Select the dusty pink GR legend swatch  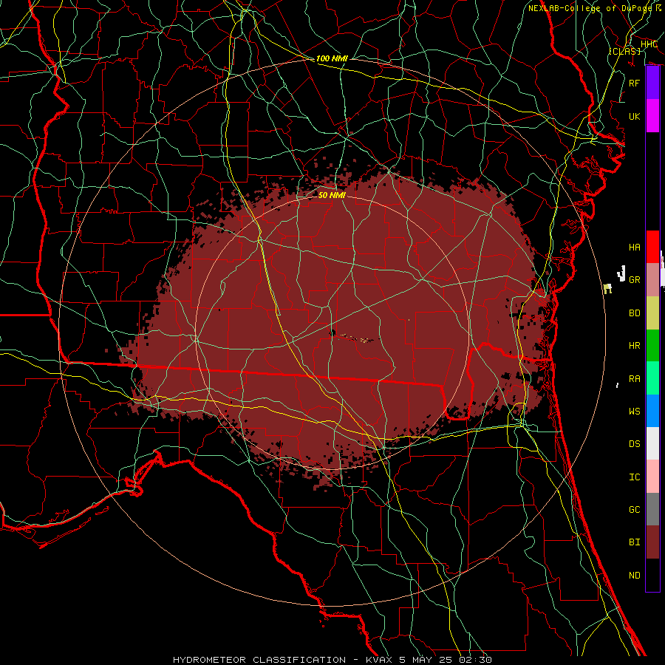(652, 280)
